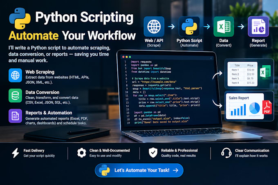The width and height of the screenshot is (278, 185).
Task: Click the arrow at end of Automate button
Action: pos(175,170)
